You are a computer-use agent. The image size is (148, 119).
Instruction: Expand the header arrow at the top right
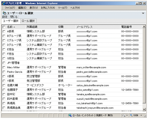tap(143, 13)
